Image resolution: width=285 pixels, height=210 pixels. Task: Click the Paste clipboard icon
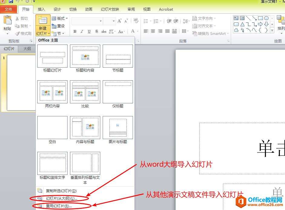(x=7, y=20)
